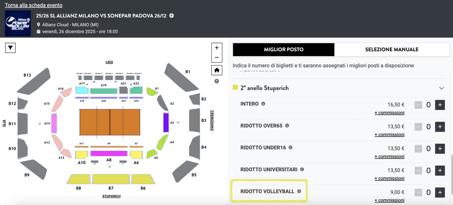Viewport: 453px width, 205px height.
Task: Show info for INTERO ticket
Action: (x=263, y=104)
